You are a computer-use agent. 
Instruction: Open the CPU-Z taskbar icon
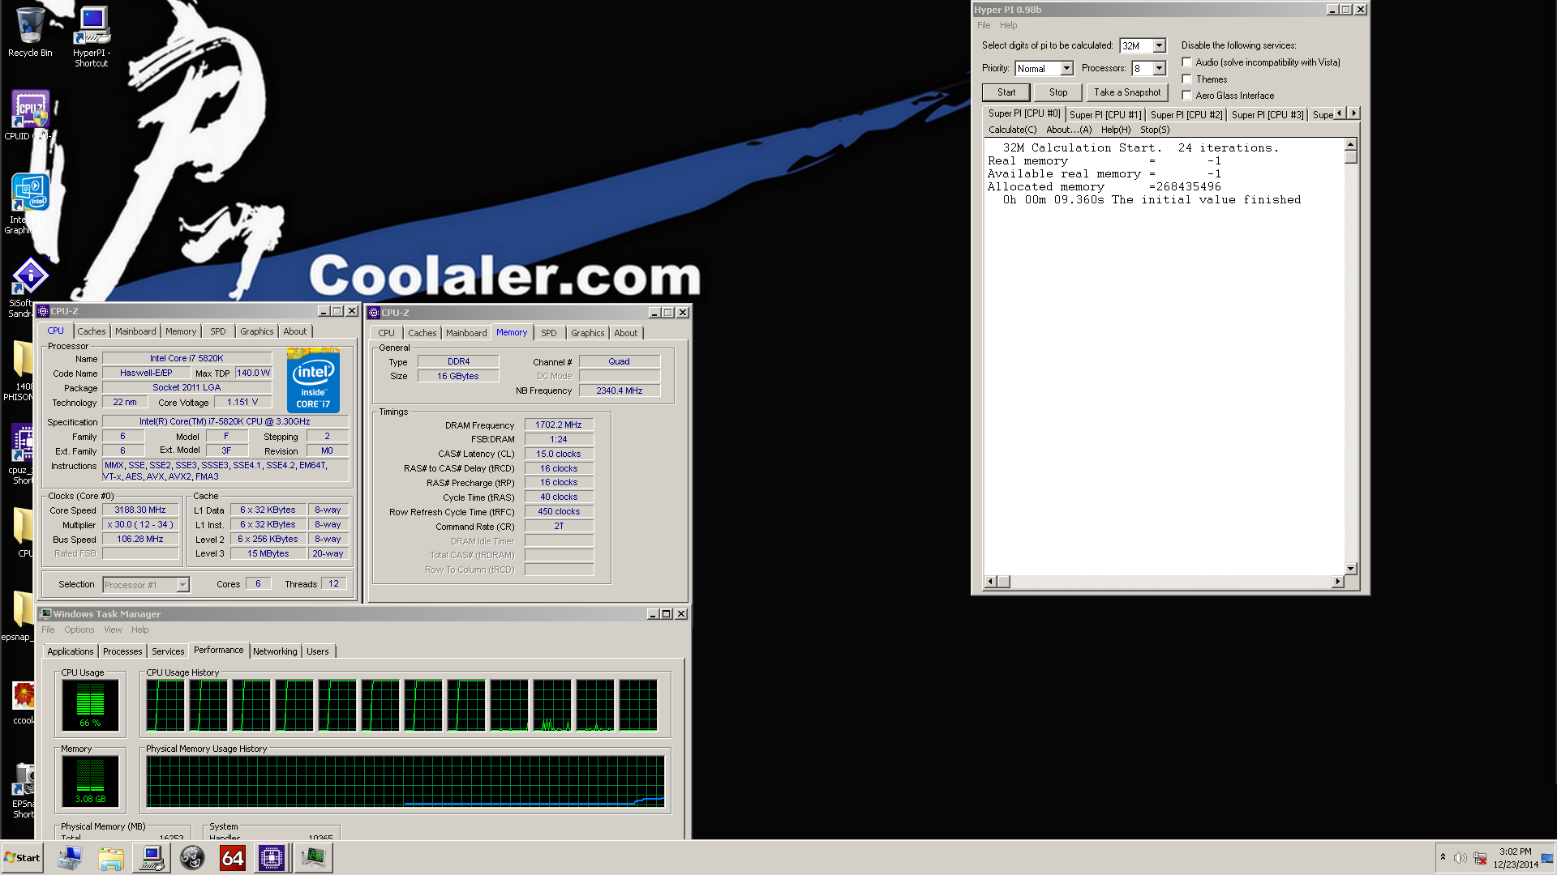(x=272, y=858)
